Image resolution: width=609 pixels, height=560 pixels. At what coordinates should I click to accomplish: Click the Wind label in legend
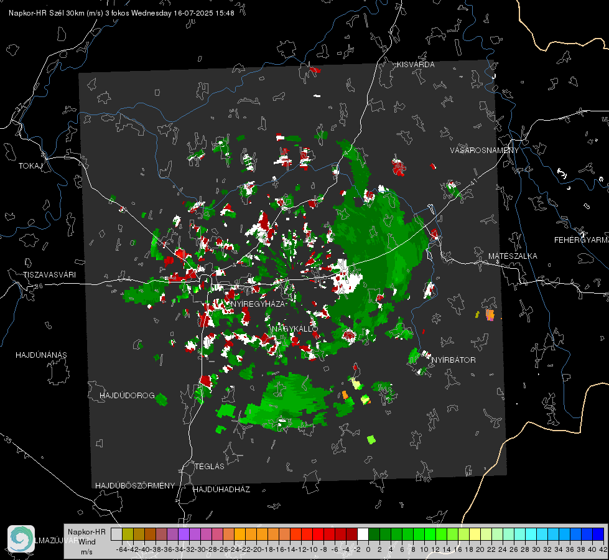87,542
